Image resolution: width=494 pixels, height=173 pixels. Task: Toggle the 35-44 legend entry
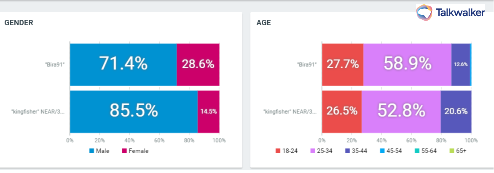pos(355,151)
